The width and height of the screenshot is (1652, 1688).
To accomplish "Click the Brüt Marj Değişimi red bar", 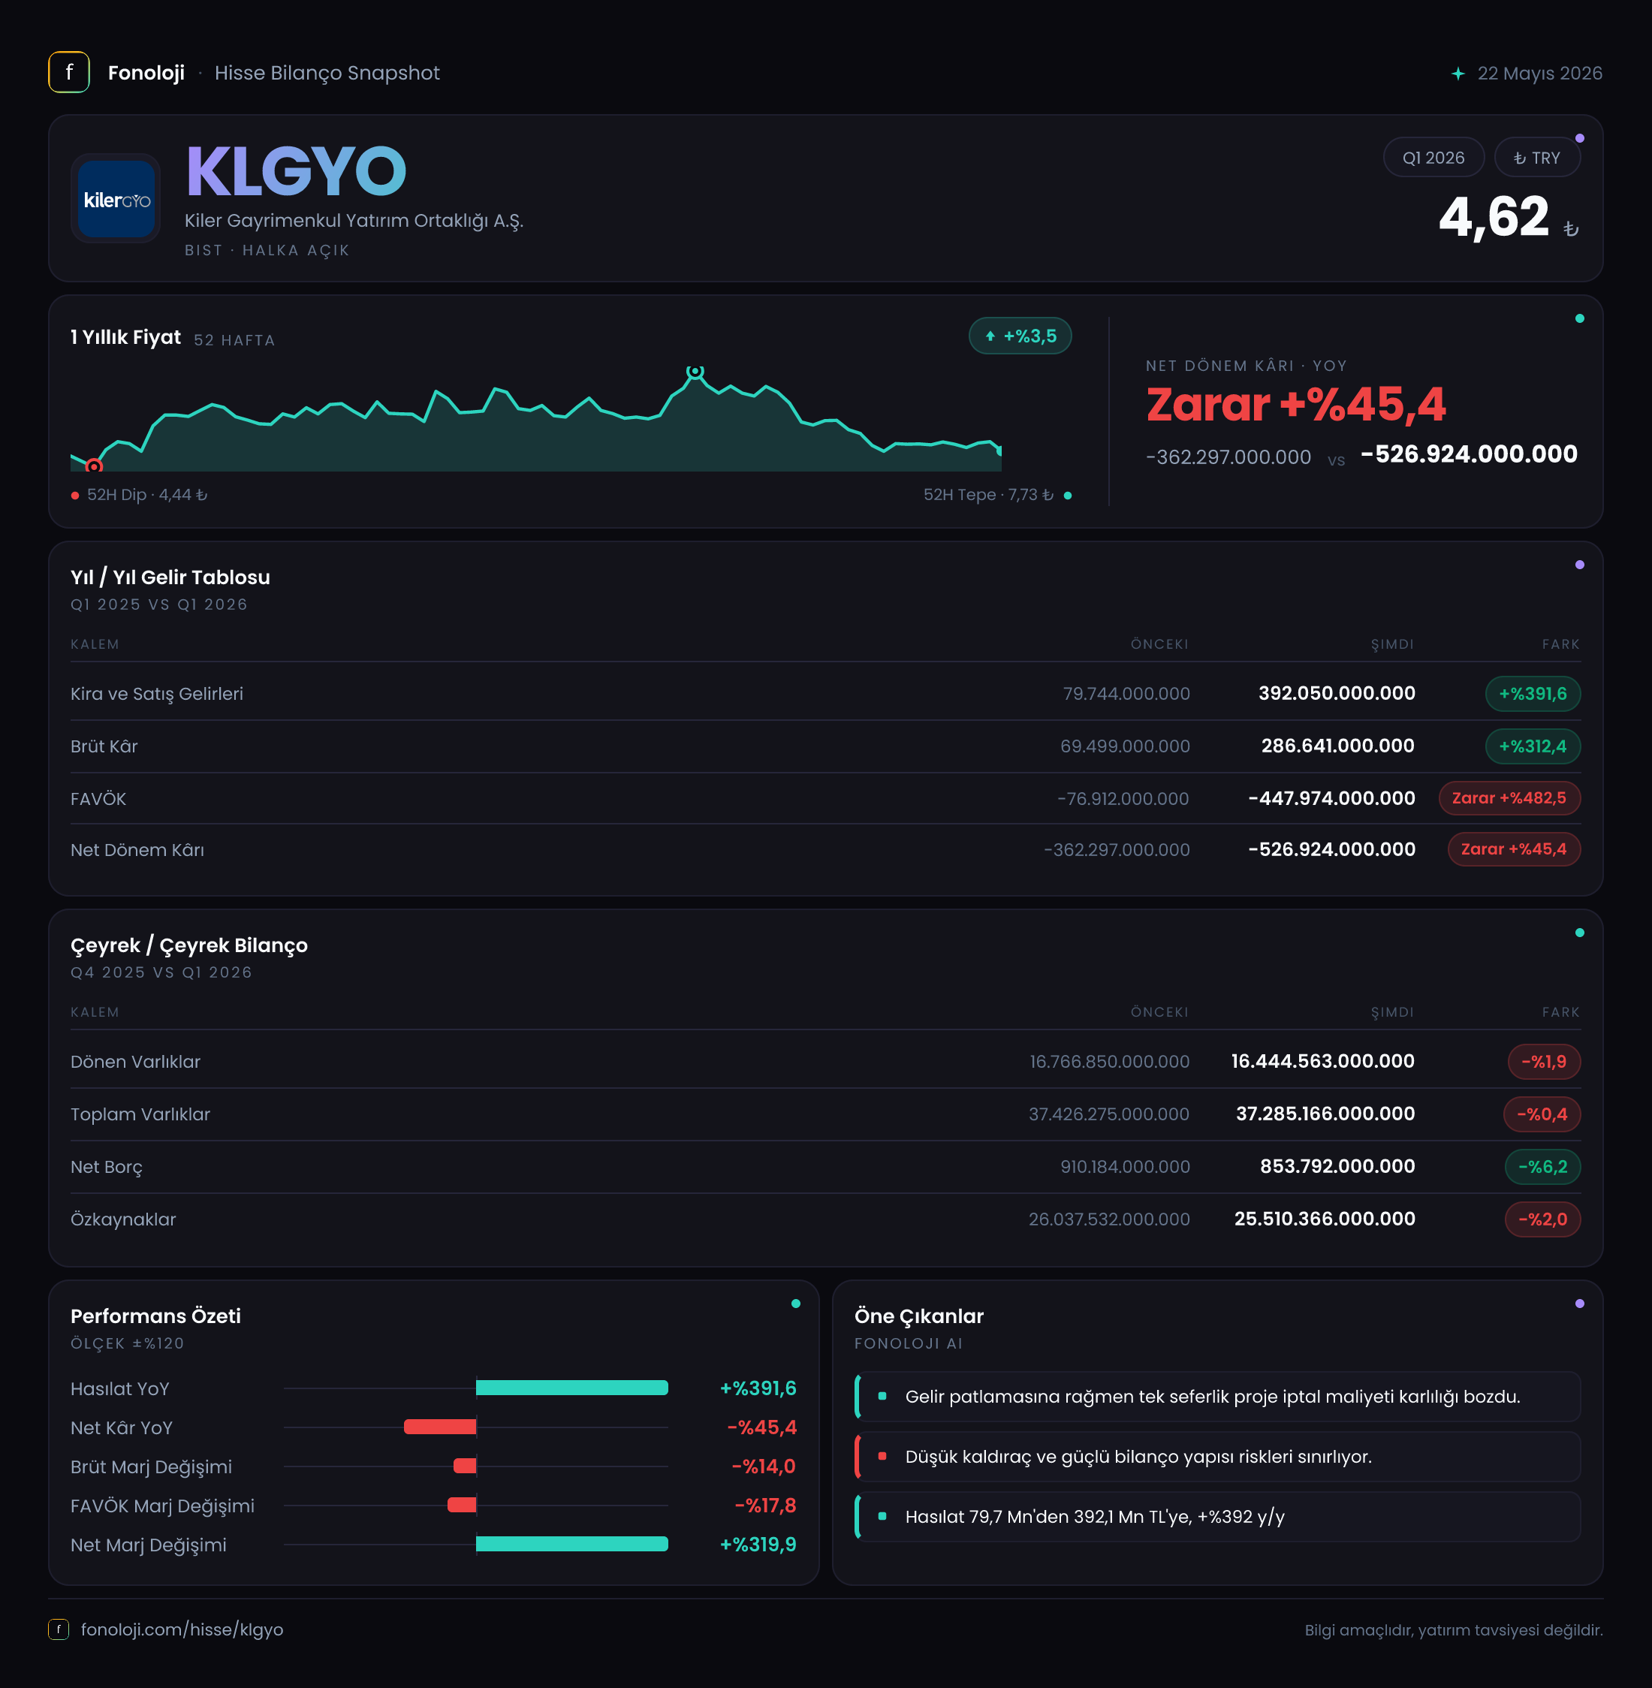I will (x=465, y=1466).
